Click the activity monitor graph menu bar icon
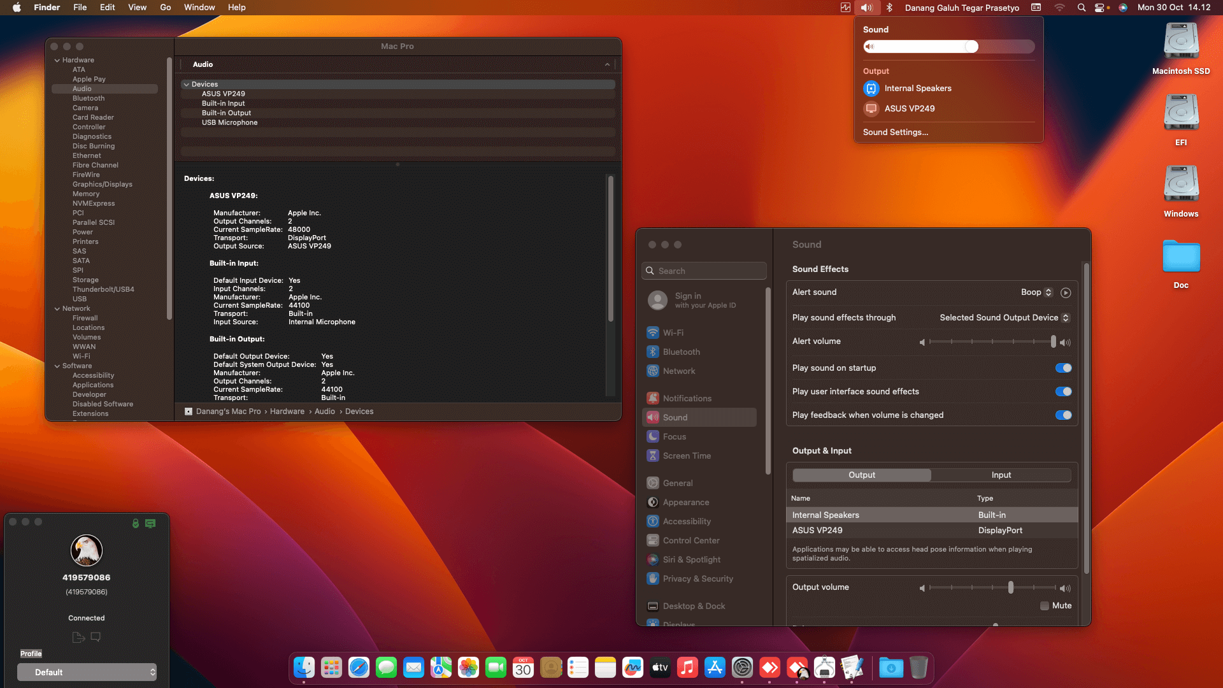The height and width of the screenshot is (688, 1223). coord(845,8)
